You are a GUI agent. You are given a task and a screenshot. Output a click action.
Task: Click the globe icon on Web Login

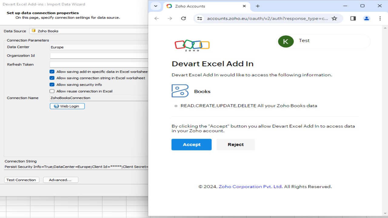[56, 106]
